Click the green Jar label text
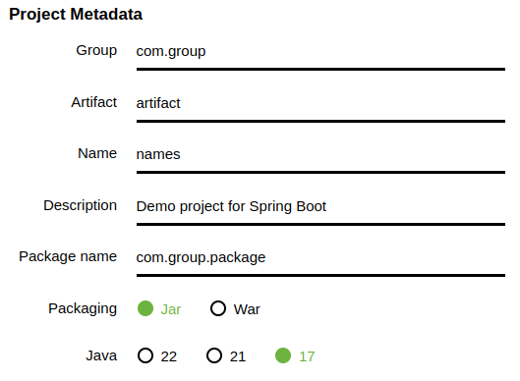Viewport: 520px width, 381px height. pyautogui.click(x=171, y=309)
